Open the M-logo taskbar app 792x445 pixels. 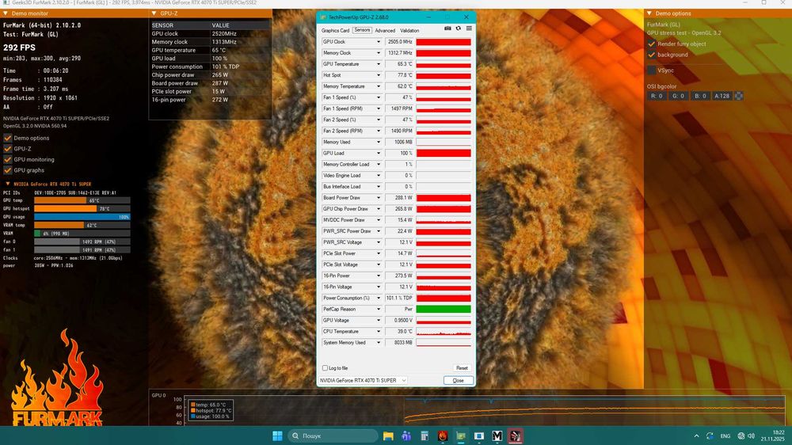point(497,436)
